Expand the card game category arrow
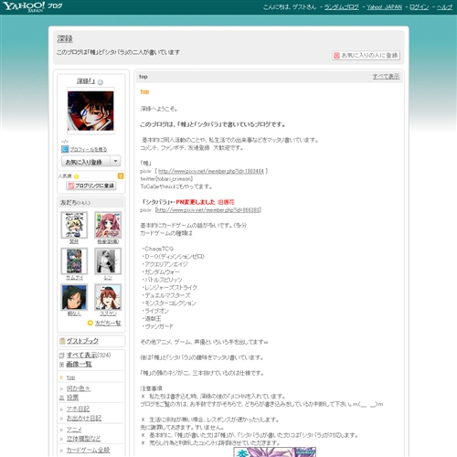Image resolution: width=457 pixels, height=457 pixels. pyautogui.click(x=61, y=451)
